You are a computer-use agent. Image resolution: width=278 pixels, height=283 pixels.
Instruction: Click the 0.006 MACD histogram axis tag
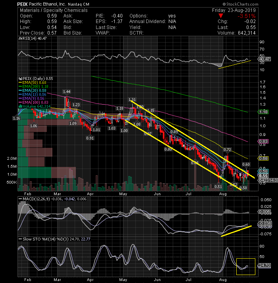click(264, 212)
